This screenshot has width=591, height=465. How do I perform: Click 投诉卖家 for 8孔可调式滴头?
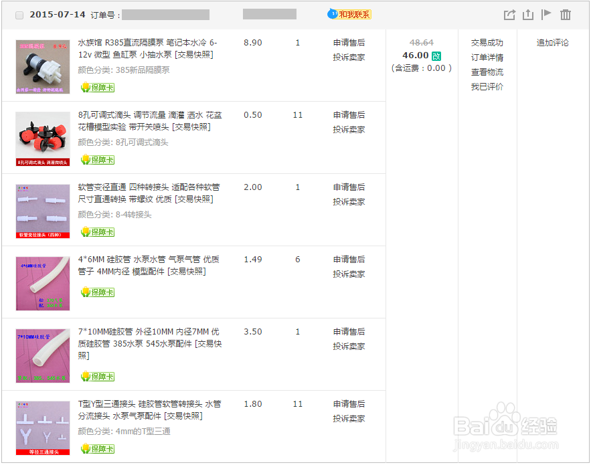tap(349, 130)
